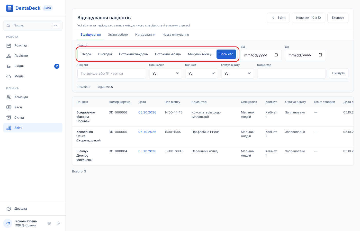Open the Пацієнти people icon

tap(9, 56)
